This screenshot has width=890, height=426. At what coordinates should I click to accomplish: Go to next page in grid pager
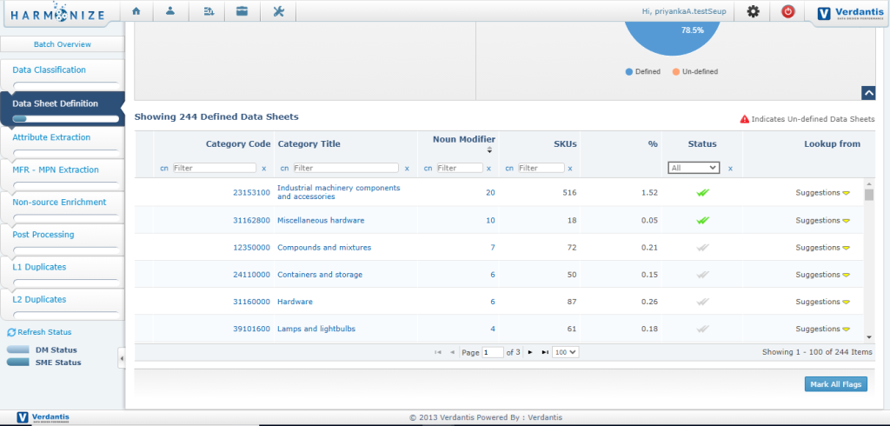[x=530, y=352]
